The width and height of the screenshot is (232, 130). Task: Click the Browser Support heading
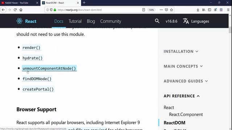[36, 109]
